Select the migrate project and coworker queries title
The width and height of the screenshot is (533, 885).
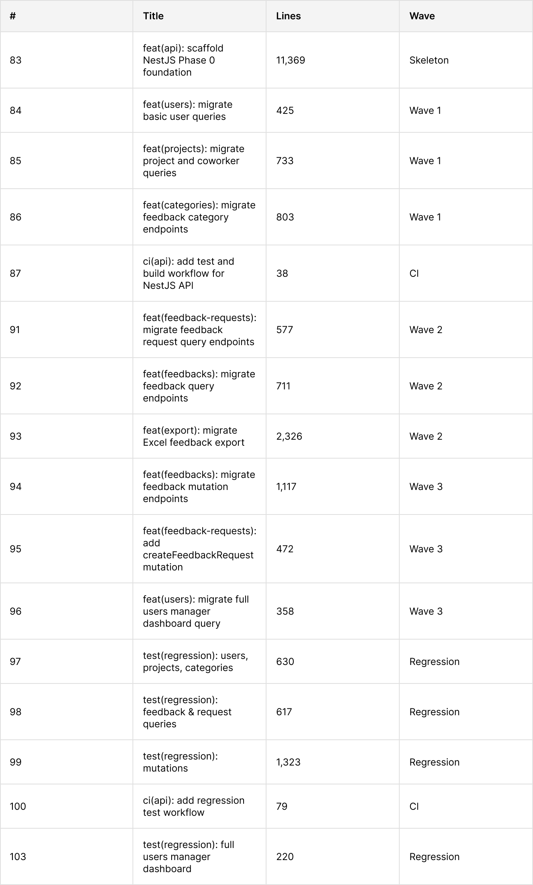(x=193, y=161)
